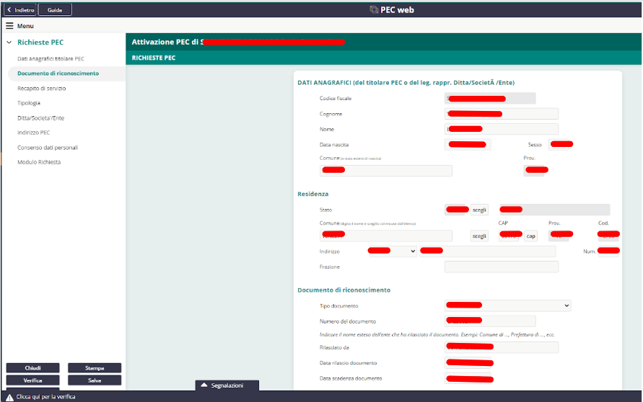Click the Verifica button
Screen dimensions: 643x402
(x=32, y=380)
